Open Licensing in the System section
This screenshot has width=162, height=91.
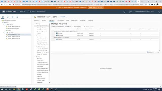pyautogui.click(x=40, y=58)
